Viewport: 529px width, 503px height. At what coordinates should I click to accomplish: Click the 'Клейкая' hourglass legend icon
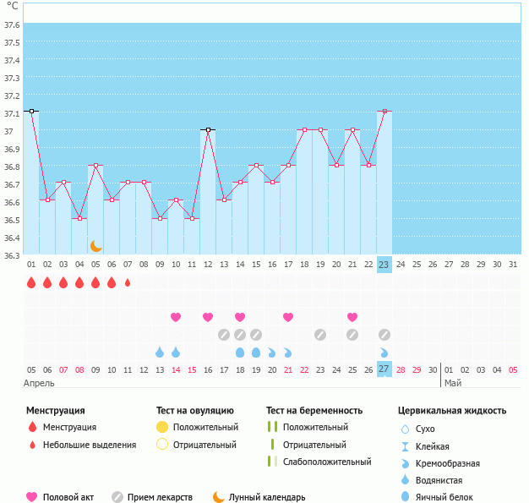[406, 446]
